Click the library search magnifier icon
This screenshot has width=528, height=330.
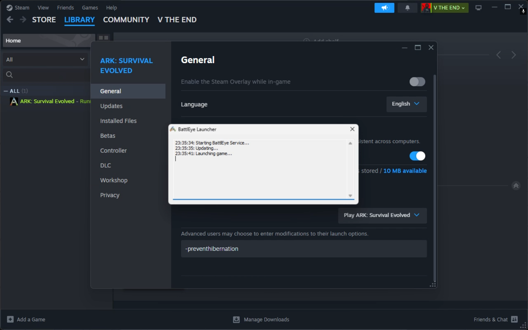tap(10, 75)
